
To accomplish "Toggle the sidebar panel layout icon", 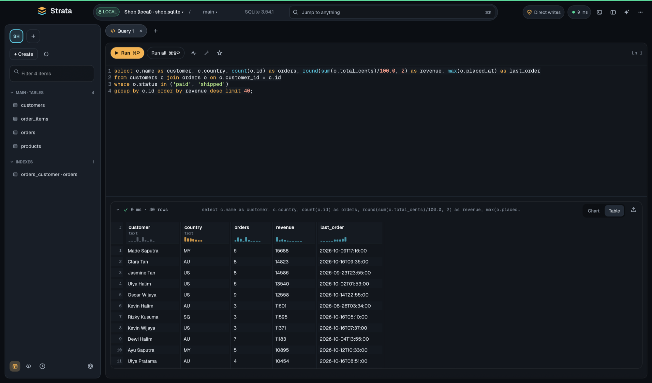I will 613,12.
